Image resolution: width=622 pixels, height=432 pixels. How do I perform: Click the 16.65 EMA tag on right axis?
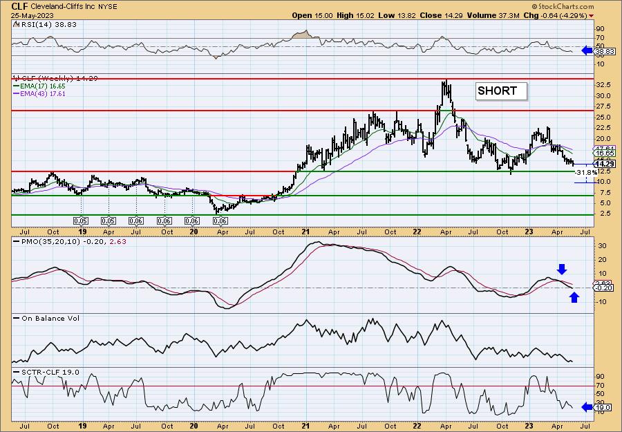click(605, 153)
